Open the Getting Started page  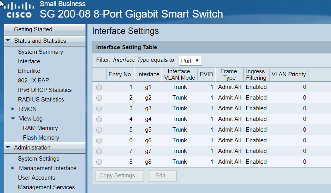tap(33, 29)
